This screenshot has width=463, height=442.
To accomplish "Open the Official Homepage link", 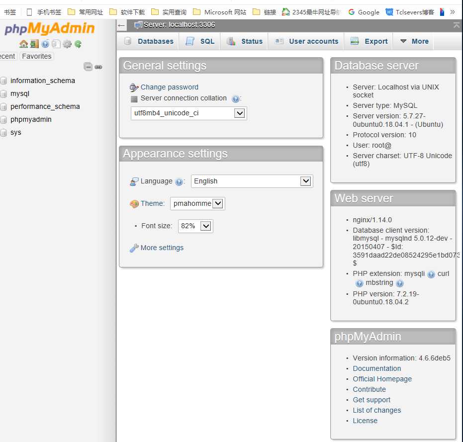I will [x=382, y=379].
